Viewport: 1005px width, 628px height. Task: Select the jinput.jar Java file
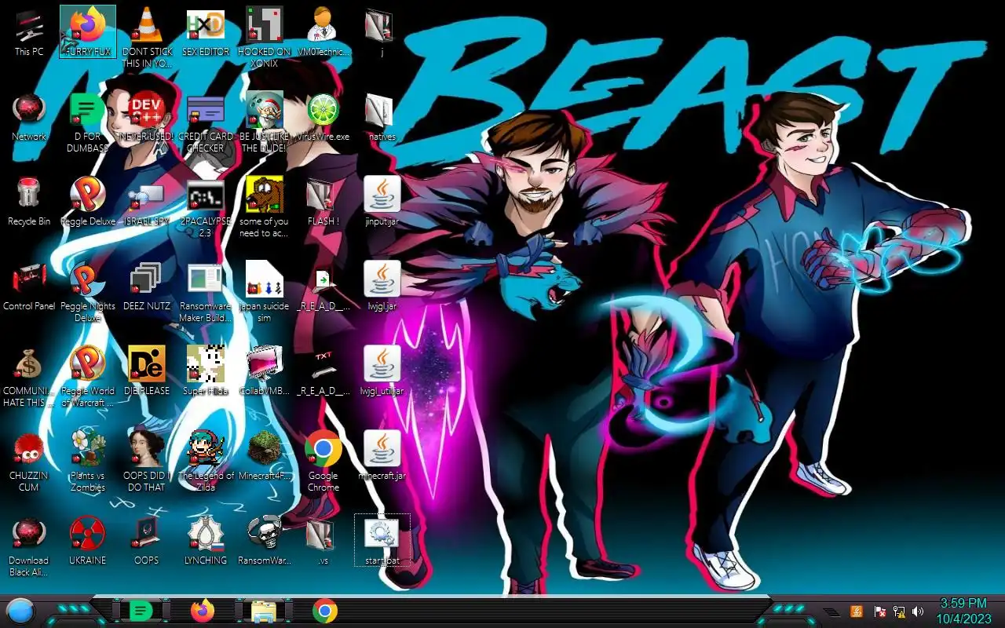coord(382,202)
